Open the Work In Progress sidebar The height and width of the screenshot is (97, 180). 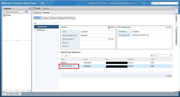pos(176,36)
